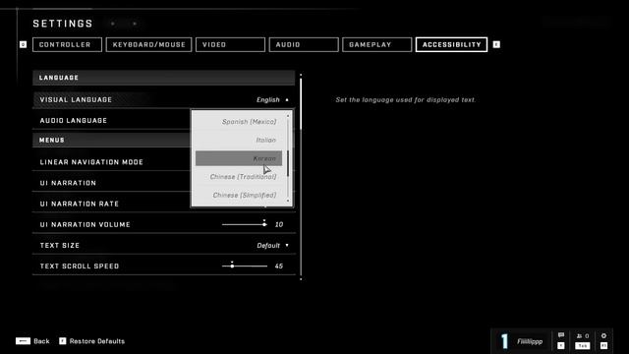Open the chat speech-bubble icon
Viewport: 629px width, 354px height.
coord(561,335)
